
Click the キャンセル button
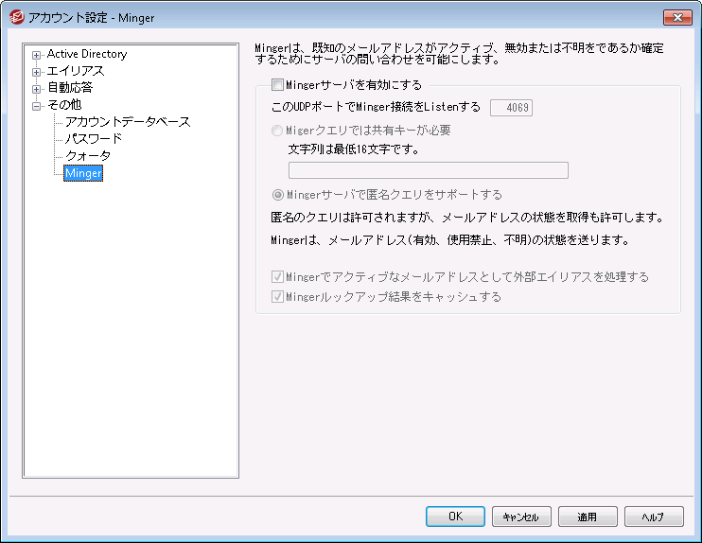click(x=521, y=517)
